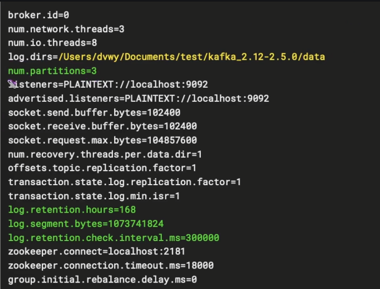The image size is (380, 289).
Task: Click num.recovery.threads.per.data.dir=1 line
Action: pyautogui.click(x=105, y=154)
